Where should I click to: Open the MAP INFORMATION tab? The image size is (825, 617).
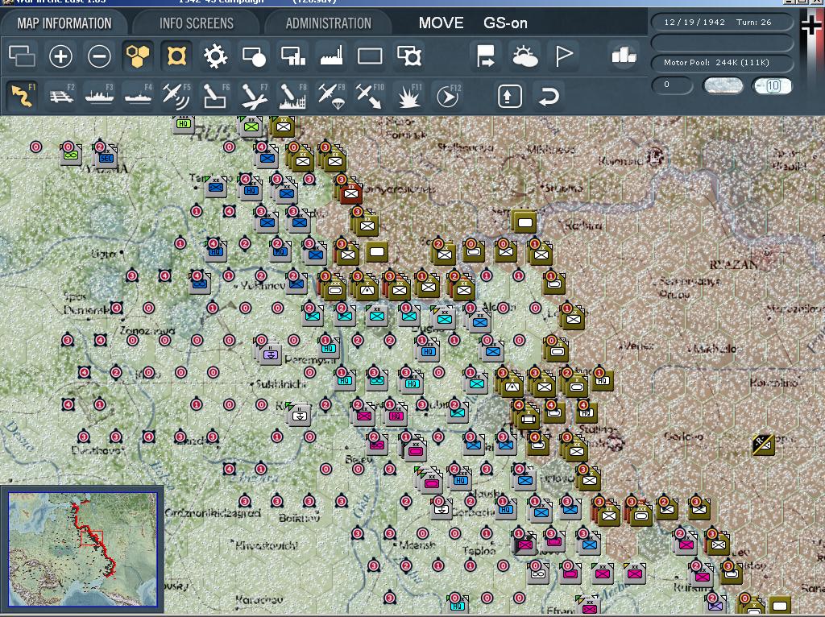pyautogui.click(x=64, y=23)
